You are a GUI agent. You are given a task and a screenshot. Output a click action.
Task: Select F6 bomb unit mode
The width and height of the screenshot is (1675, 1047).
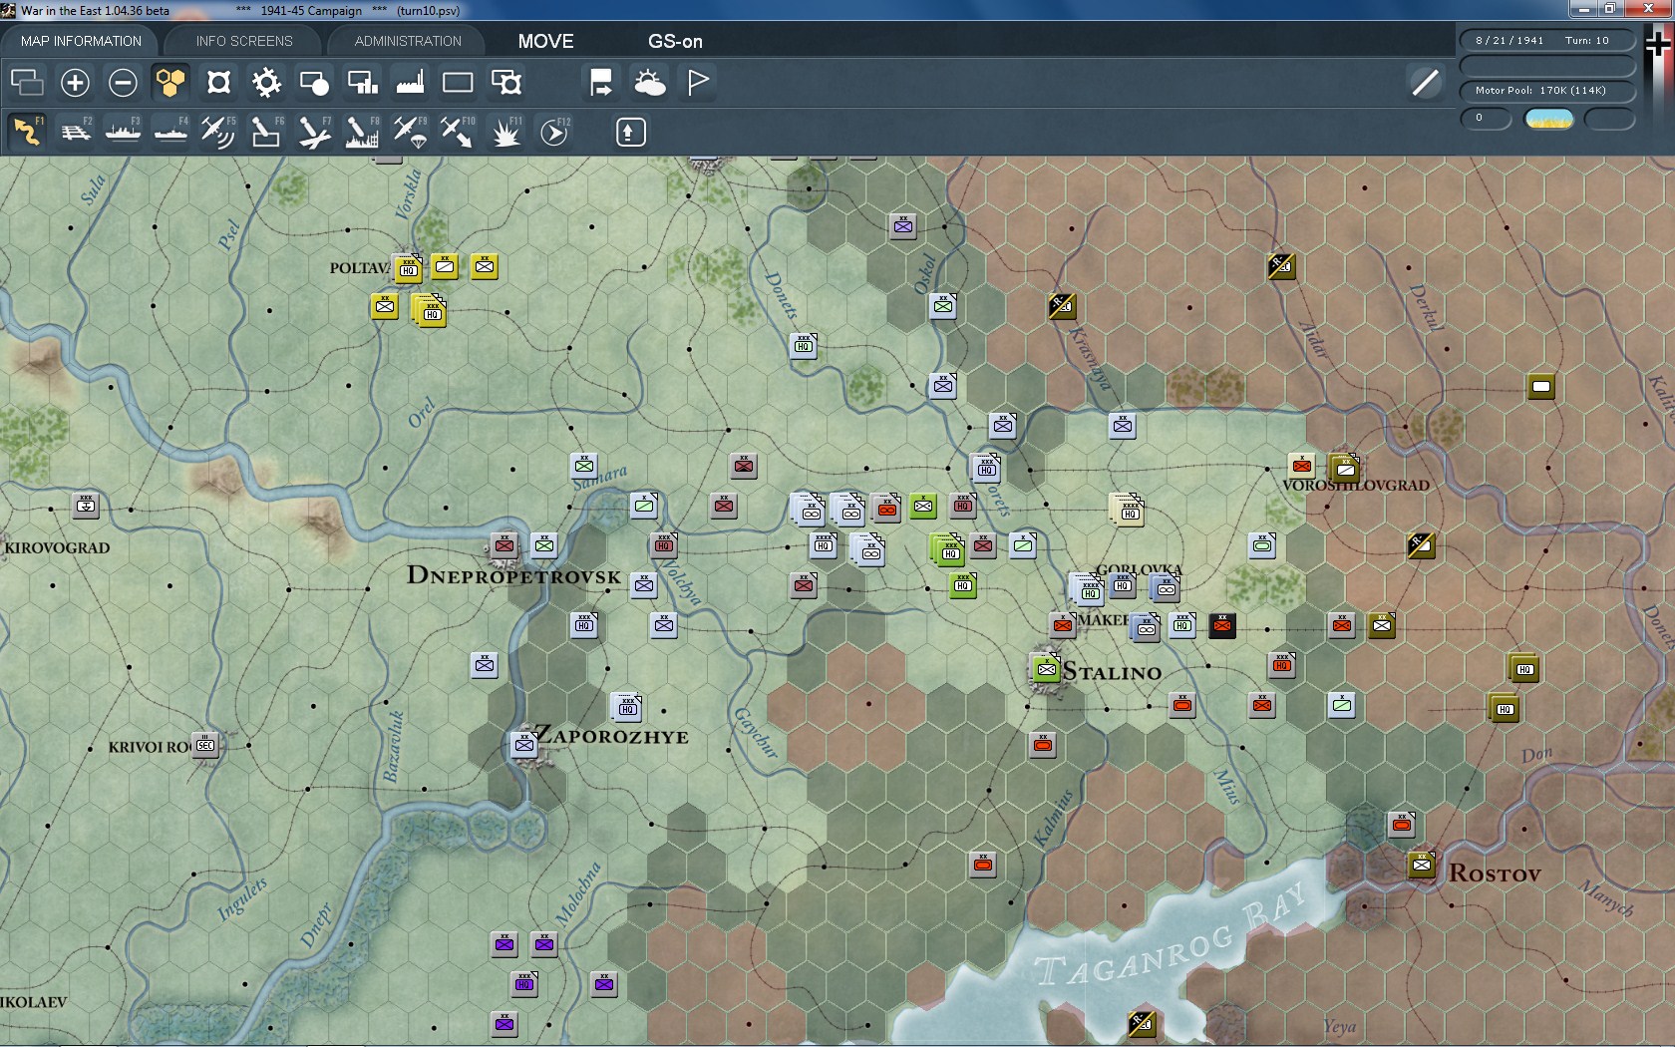(x=266, y=132)
